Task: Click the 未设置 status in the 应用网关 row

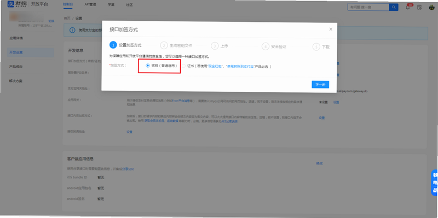Action: (323, 102)
